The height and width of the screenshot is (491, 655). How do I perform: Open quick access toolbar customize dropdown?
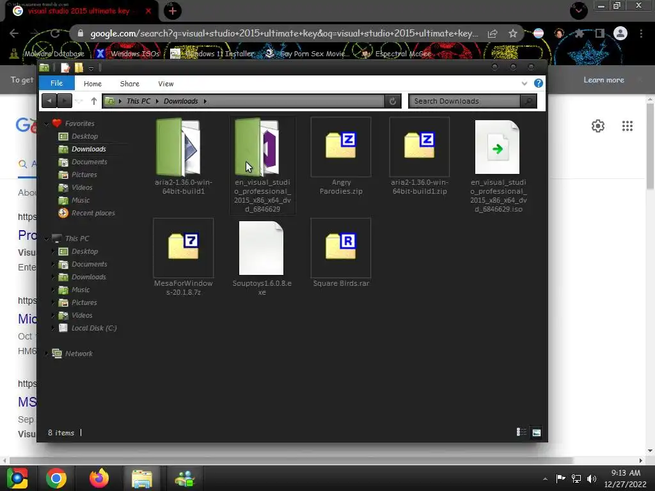pos(91,68)
